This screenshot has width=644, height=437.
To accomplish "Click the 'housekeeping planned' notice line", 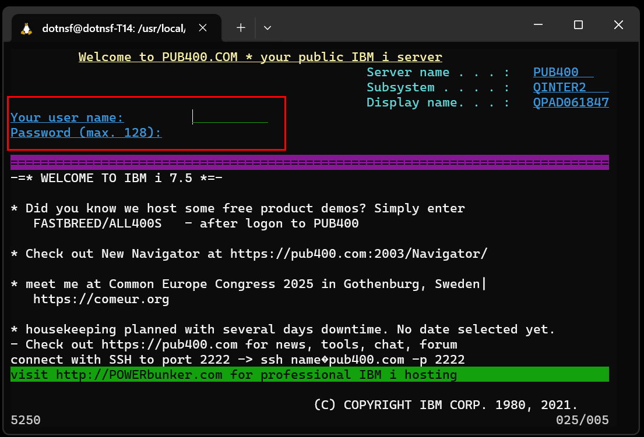I will tap(283, 329).
